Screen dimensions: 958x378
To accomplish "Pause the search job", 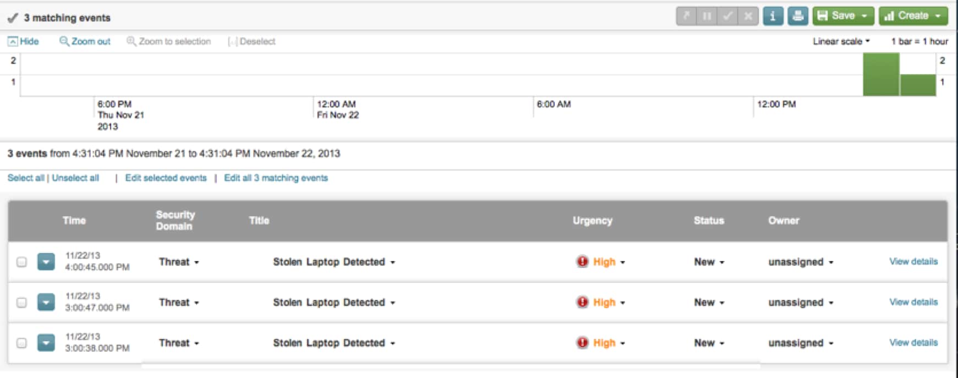I will coord(707,16).
